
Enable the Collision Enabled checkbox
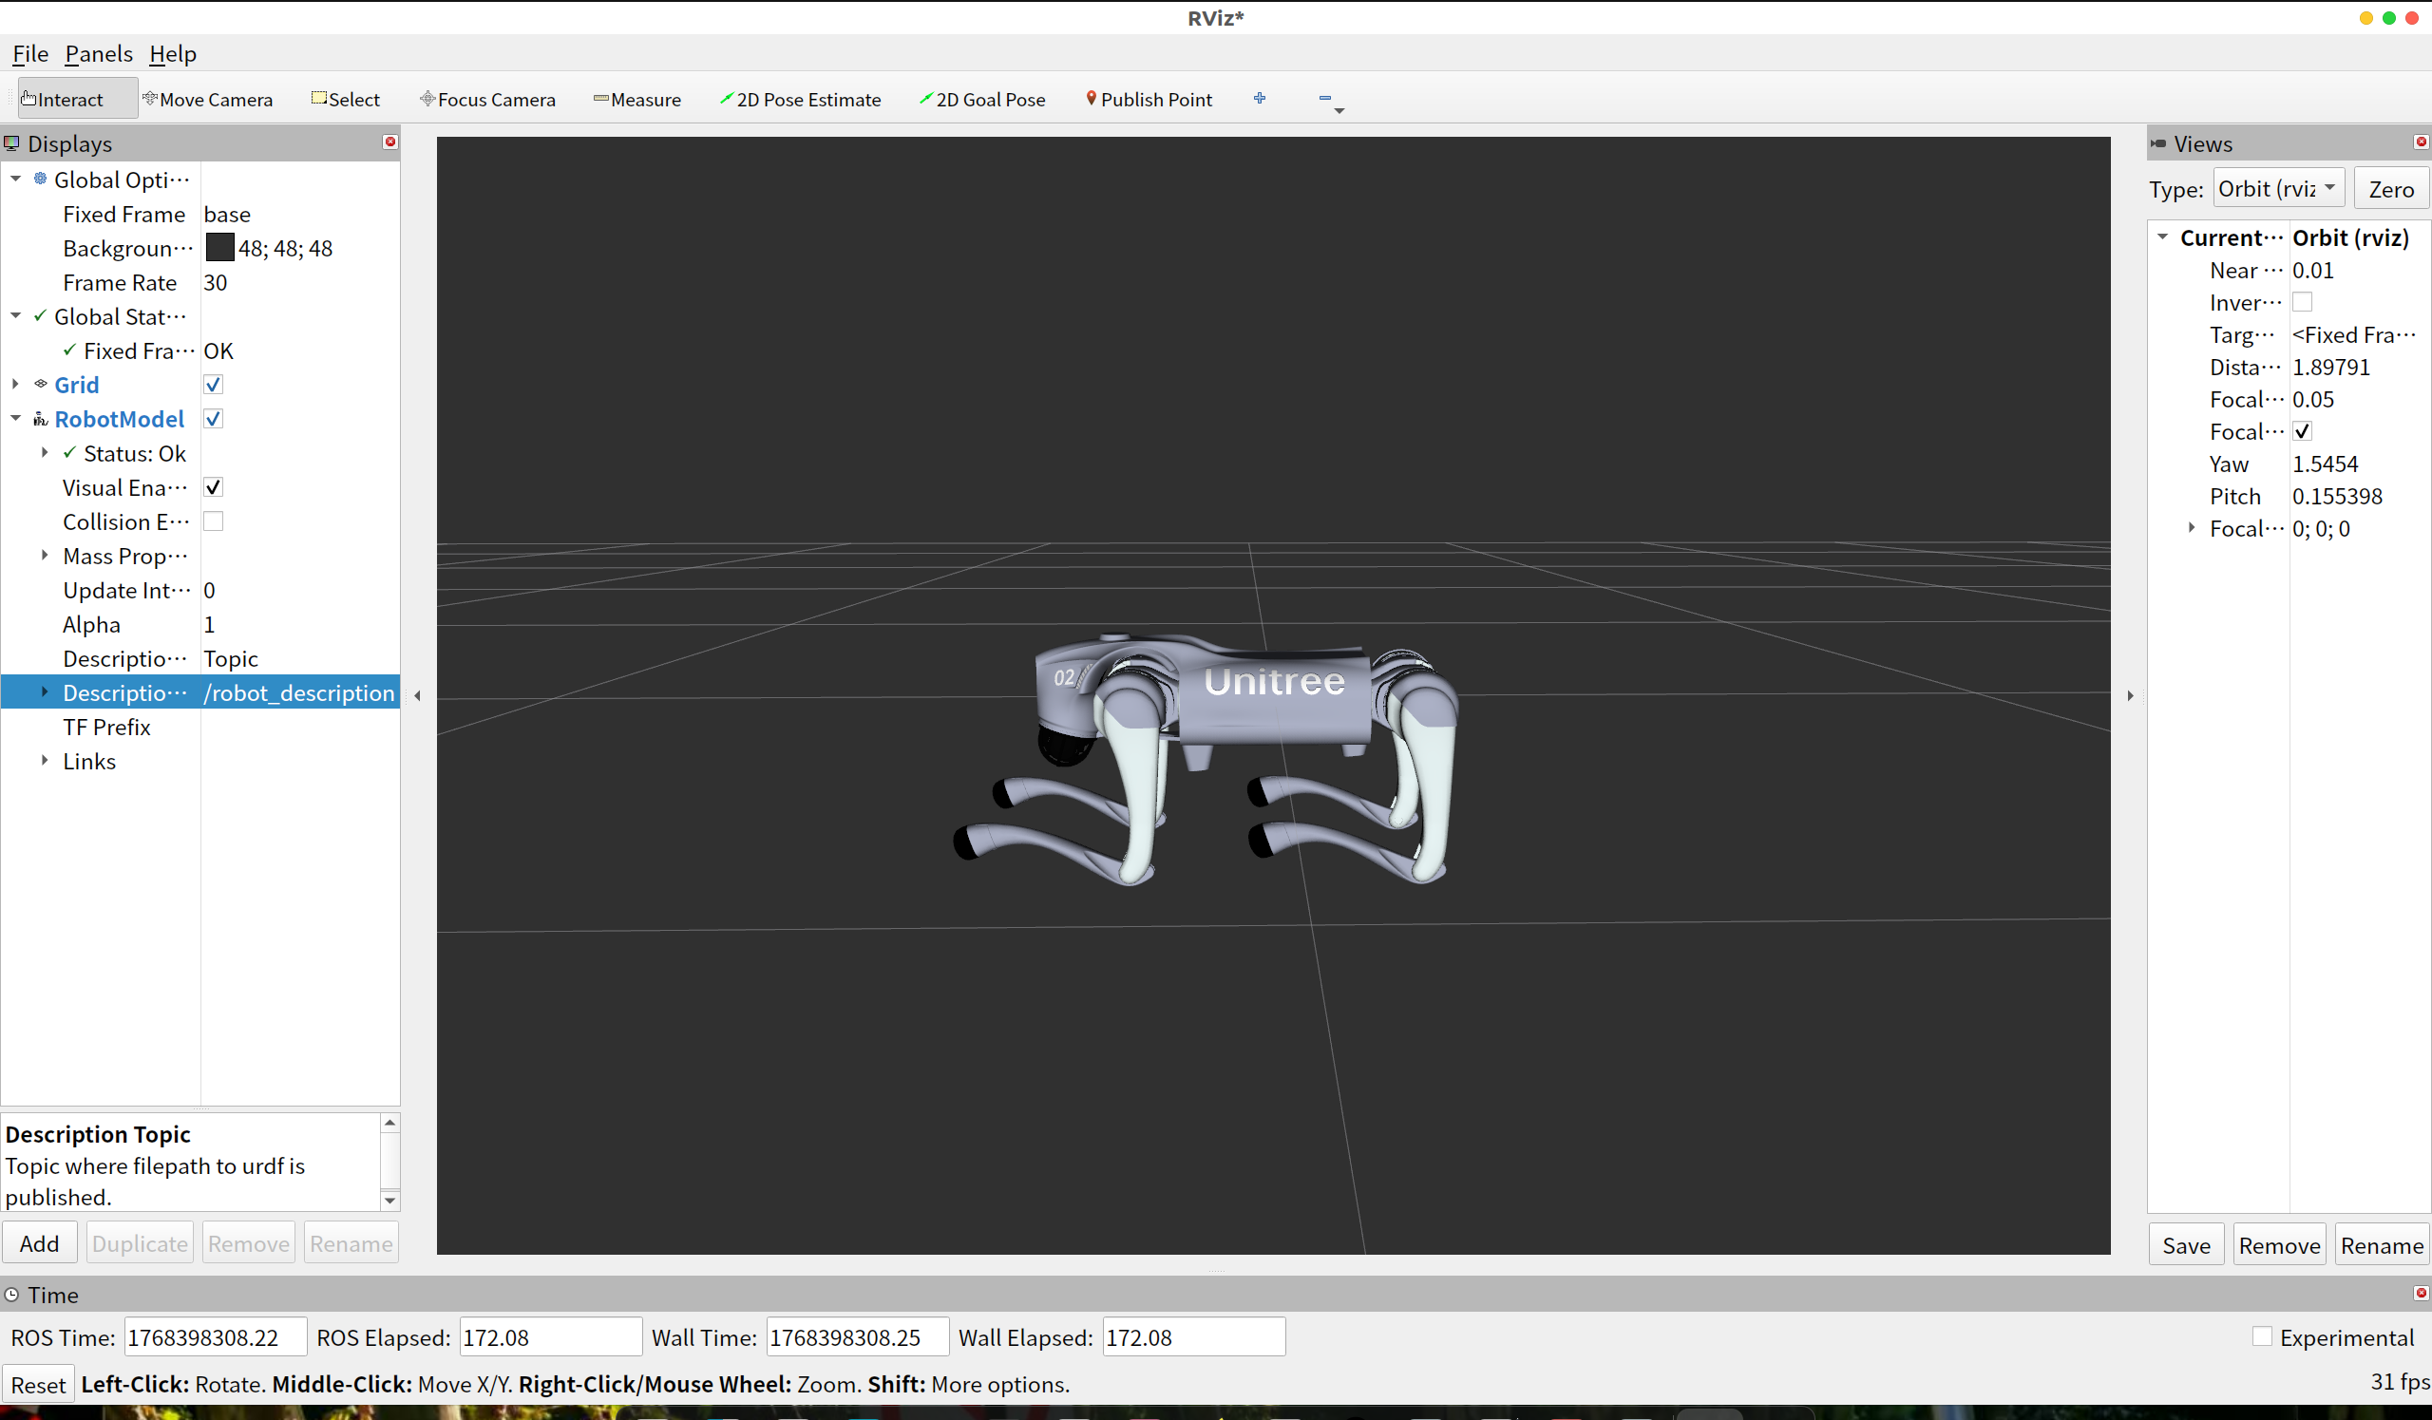(214, 521)
